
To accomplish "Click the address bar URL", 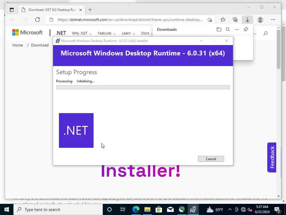I will (130, 20).
